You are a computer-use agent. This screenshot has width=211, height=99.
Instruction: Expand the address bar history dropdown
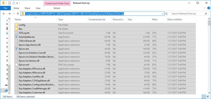pos(163,14)
